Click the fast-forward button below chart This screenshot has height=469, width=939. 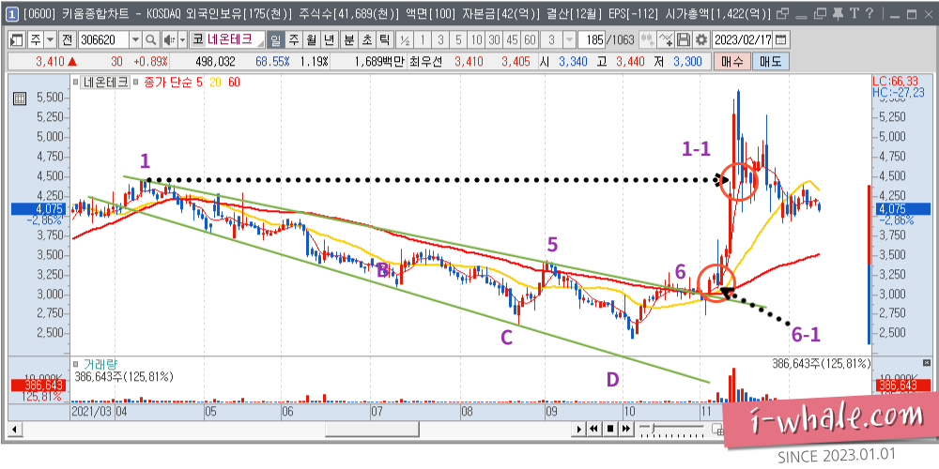(x=625, y=429)
